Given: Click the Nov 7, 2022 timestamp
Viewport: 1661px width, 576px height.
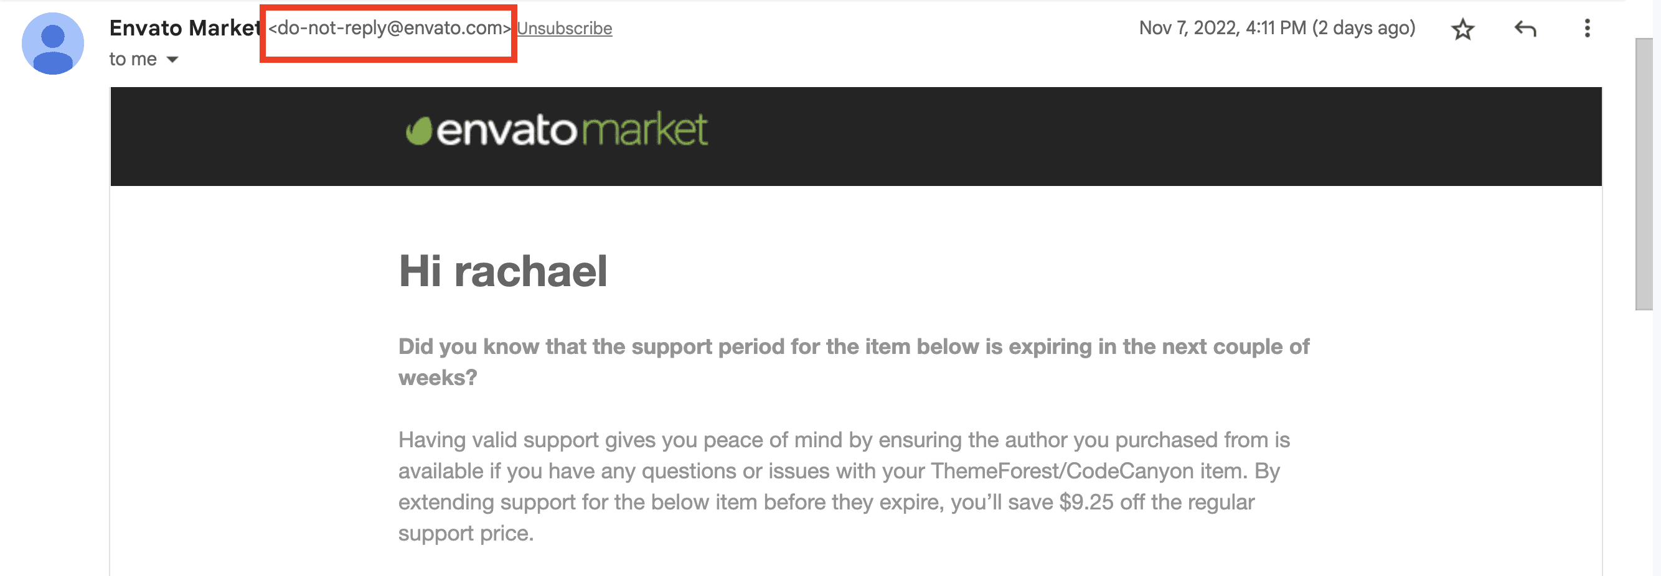Looking at the screenshot, I should click(1222, 28).
